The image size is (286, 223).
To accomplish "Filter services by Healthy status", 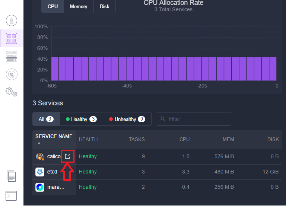I will point(81,119).
